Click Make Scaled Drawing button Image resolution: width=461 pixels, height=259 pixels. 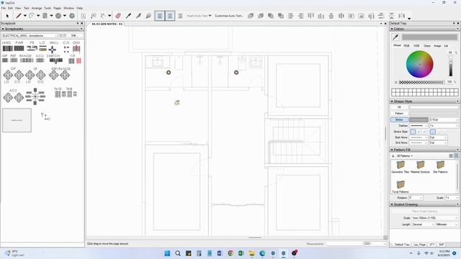[x=424, y=211]
